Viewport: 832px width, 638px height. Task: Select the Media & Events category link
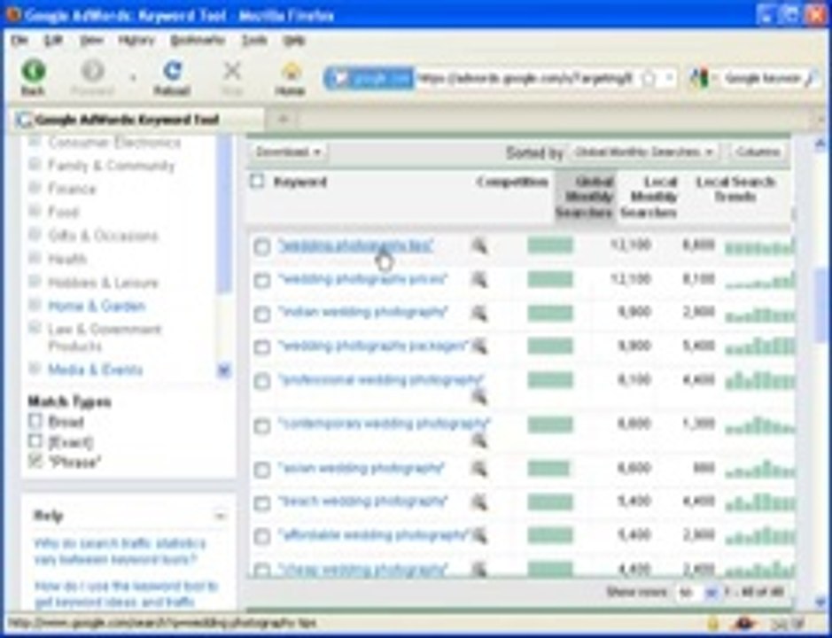[96, 370]
